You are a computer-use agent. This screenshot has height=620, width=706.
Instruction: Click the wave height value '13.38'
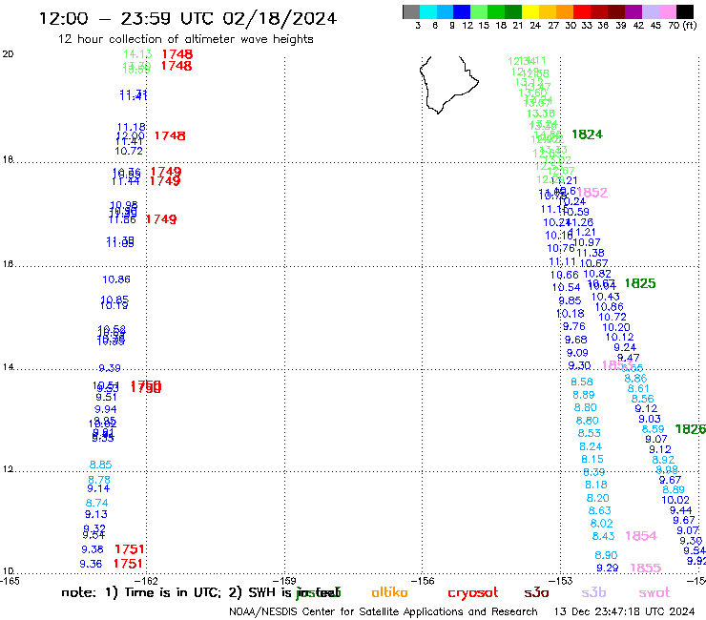541,114
